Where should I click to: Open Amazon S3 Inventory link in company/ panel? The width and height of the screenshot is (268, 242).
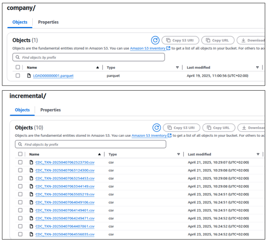coord(150,48)
